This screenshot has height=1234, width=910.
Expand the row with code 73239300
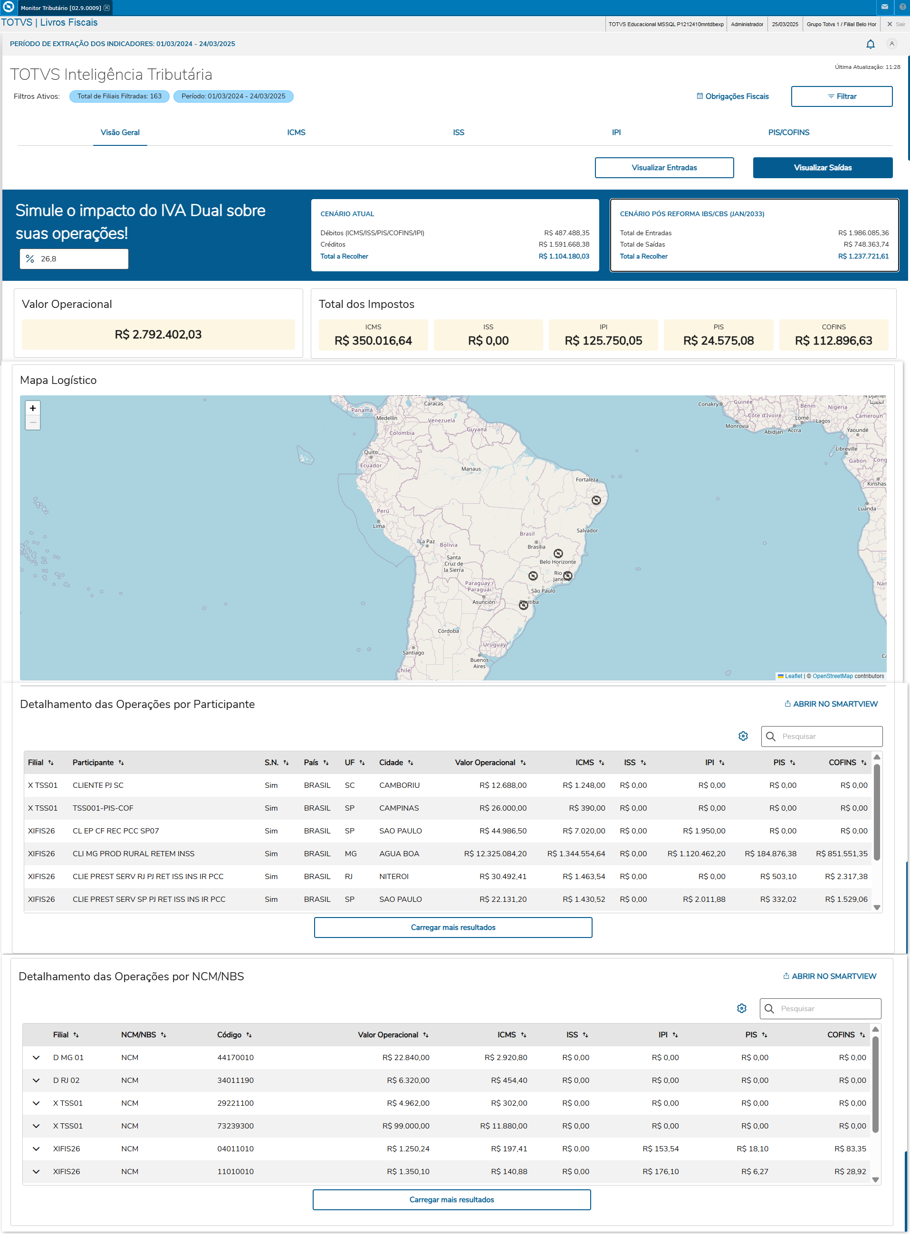point(37,1126)
